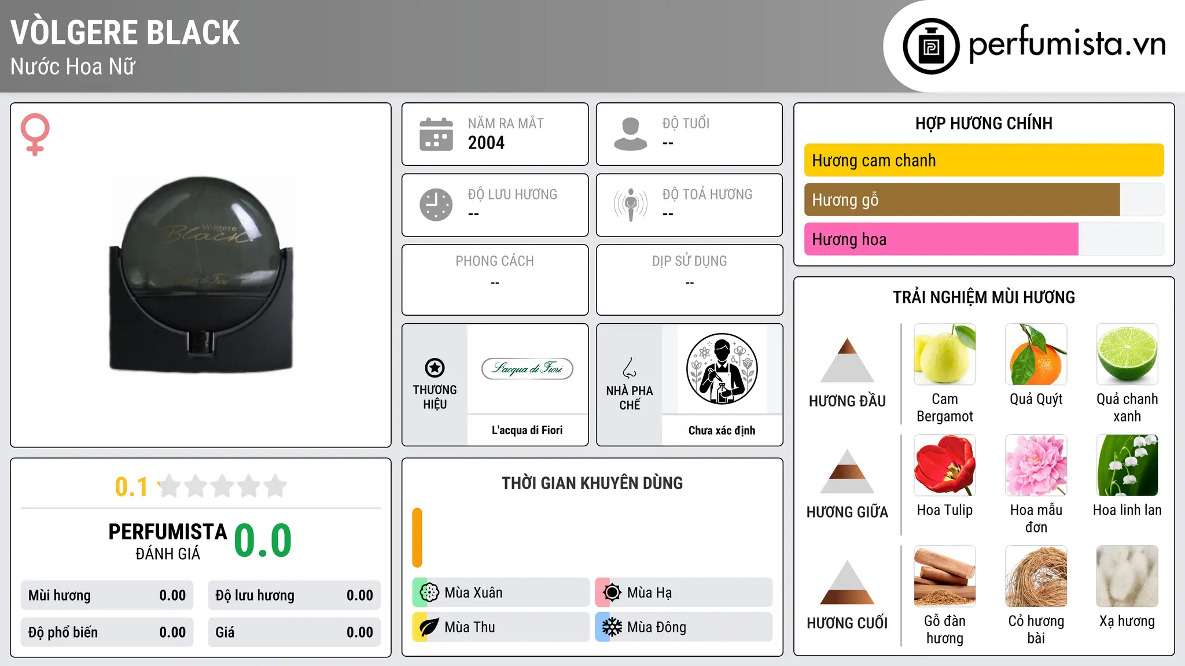Screen dimensions: 1185x666
Task: Click the Perfumista Đánh giá label
Action: point(168,541)
